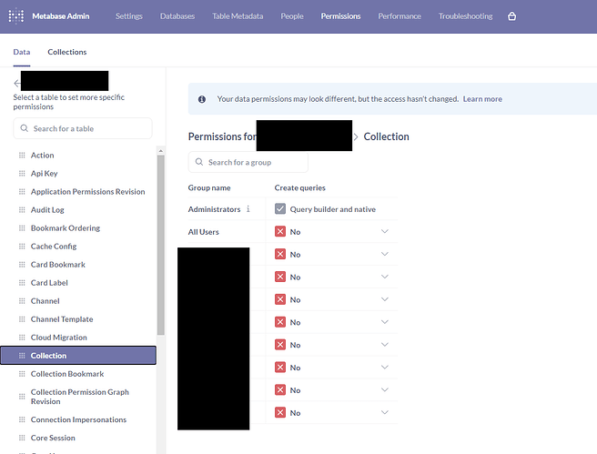This screenshot has width=597, height=454.
Task: Switch to the Collections permissions tab
Action: point(67,52)
